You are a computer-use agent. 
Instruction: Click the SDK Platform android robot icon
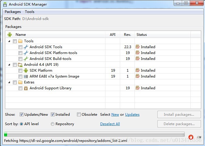coord(26,71)
